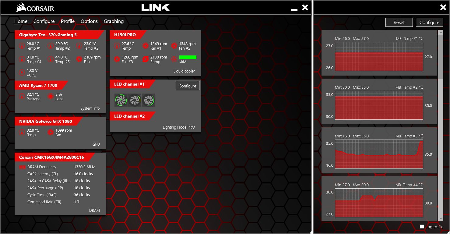The height and width of the screenshot is (234, 450).
Task: Click the Temp #3 thermometer icon, 23.0 °C
Action: click(x=79, y=46)
